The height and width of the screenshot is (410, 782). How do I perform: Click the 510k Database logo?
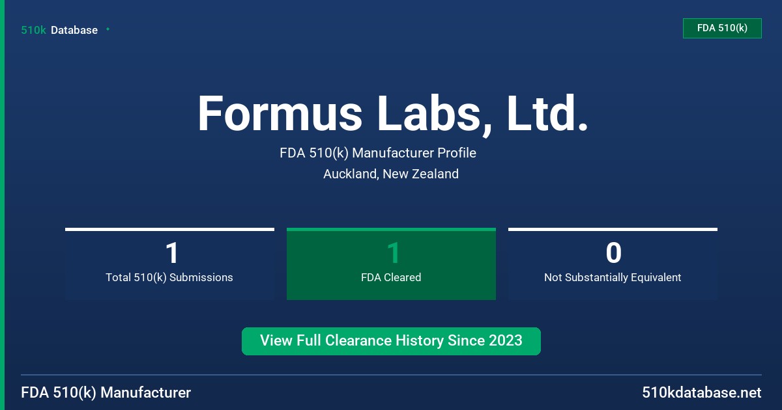click(x=59, y=30)
